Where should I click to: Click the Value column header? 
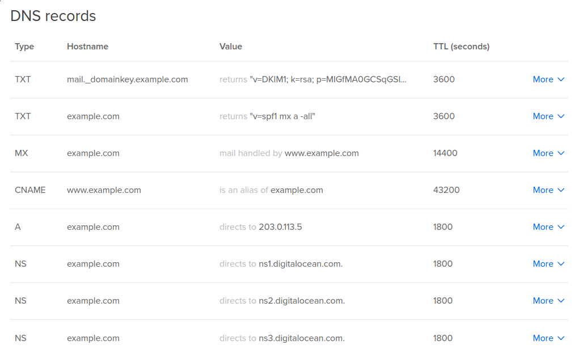click(230, 47)
